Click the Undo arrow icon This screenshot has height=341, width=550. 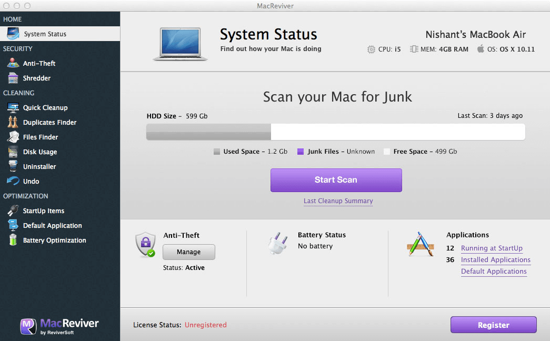[13, 181]
